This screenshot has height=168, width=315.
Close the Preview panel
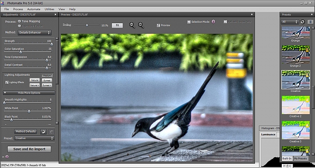(252, 14)
